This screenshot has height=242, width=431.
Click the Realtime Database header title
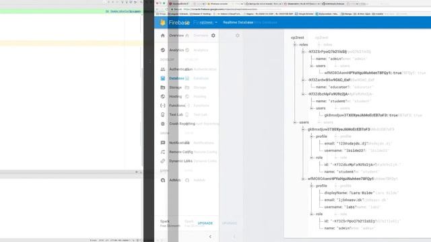(x=238, y=22)
